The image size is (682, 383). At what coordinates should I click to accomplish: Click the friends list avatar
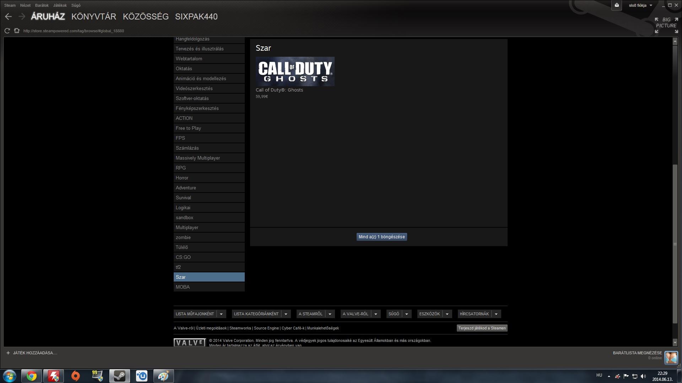click(671, 358)
